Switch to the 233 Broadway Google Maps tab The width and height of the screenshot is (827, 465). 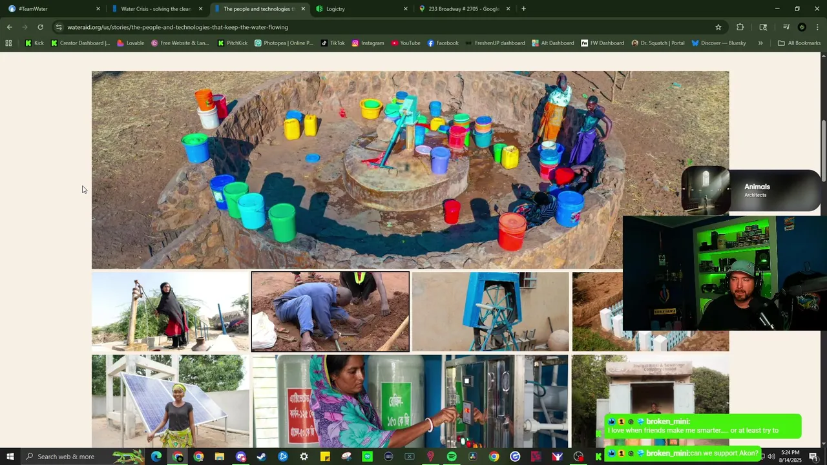464,9
